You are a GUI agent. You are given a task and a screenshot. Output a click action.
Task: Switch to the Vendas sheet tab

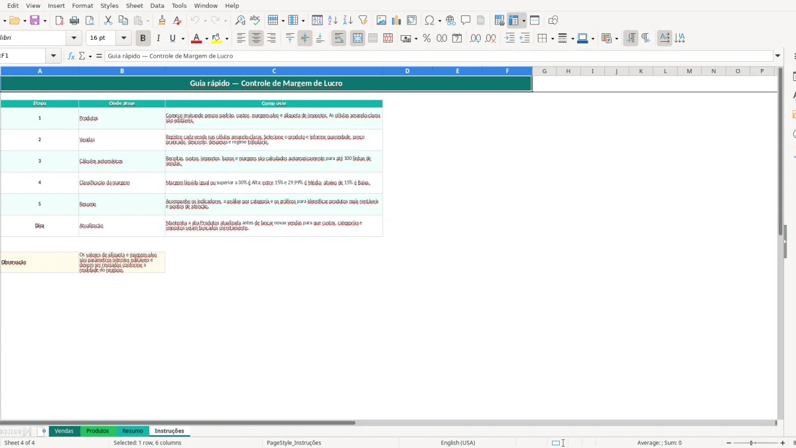[x=64, y=431]
